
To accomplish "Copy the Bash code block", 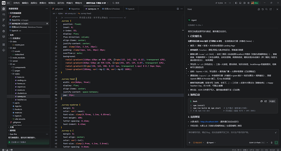I will click(261, 101).
